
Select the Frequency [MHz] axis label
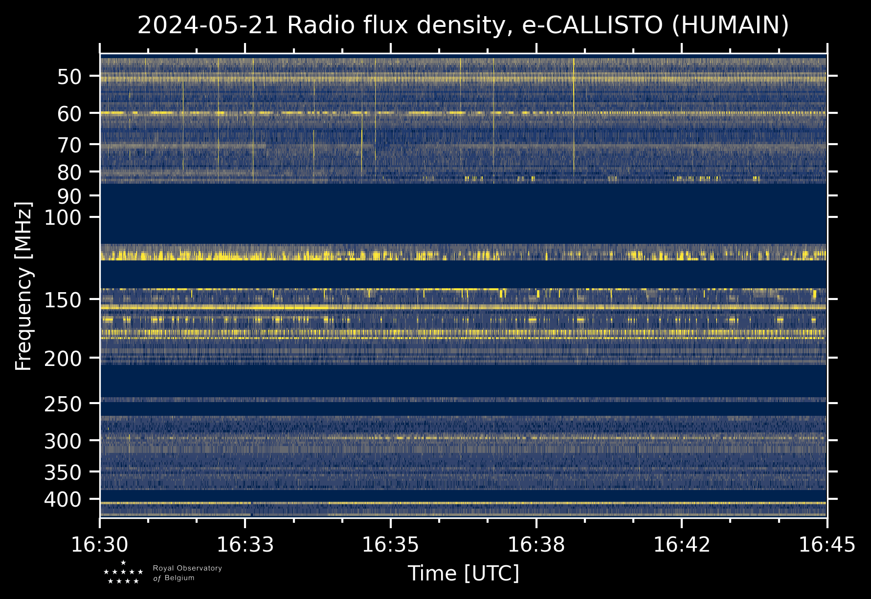(x=23, y=286)
